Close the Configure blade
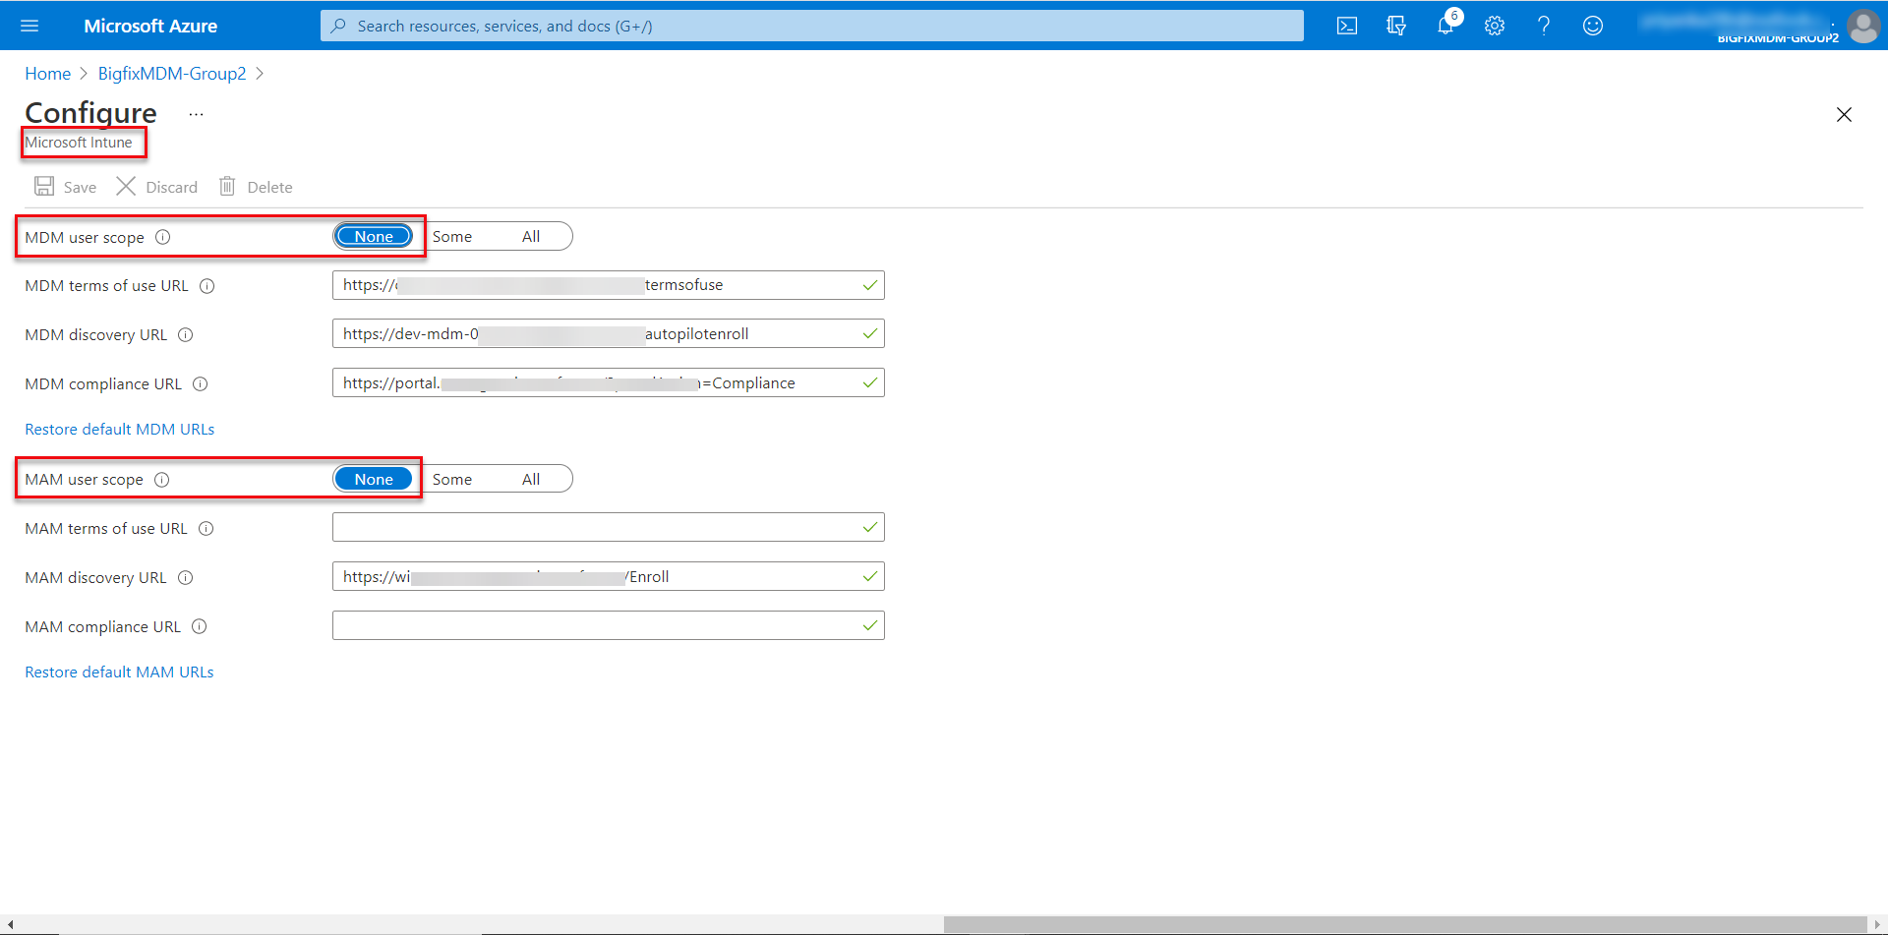The height and width of the screenshot is (935, 1888). tap(1844, 115)
